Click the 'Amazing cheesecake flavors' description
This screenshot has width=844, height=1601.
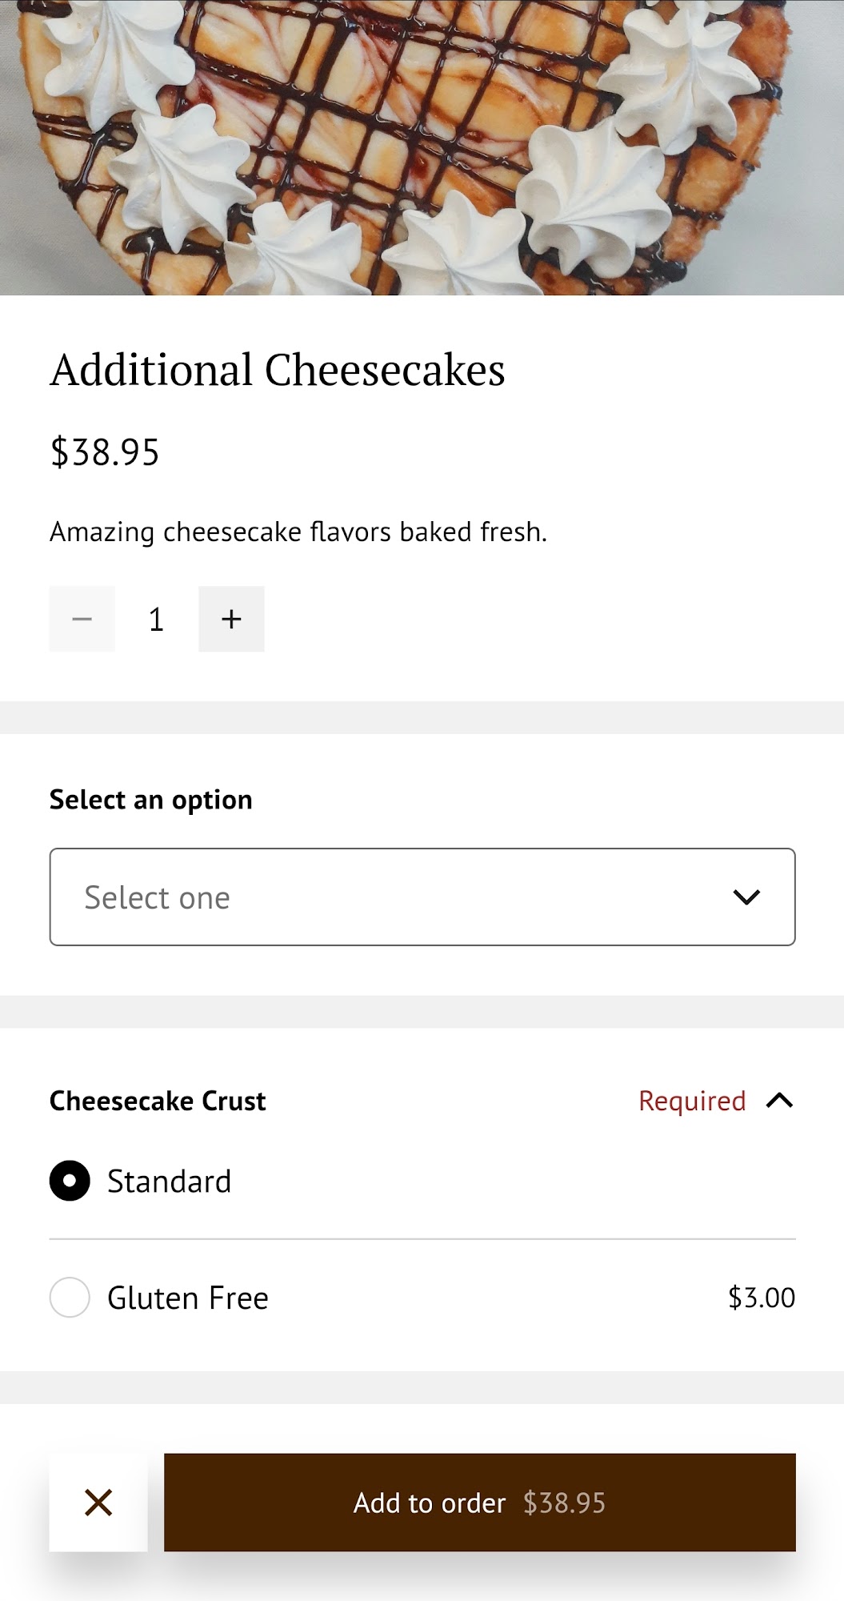tap(298, 532)
